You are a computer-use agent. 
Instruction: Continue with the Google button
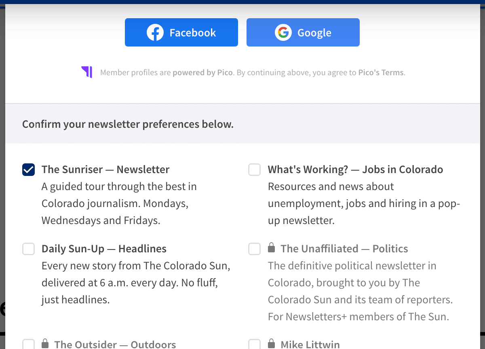[303, 32]
